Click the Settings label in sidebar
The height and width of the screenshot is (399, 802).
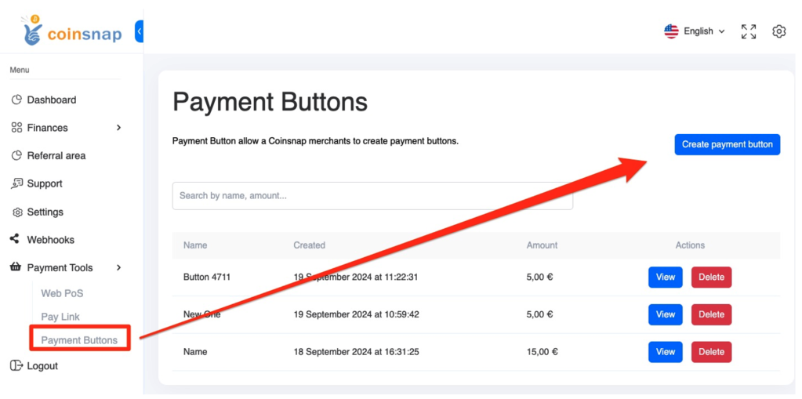point(45,212)
